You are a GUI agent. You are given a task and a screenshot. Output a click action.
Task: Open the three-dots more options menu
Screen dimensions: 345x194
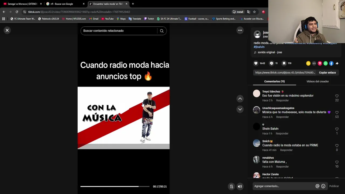click(x=240, y=30)
